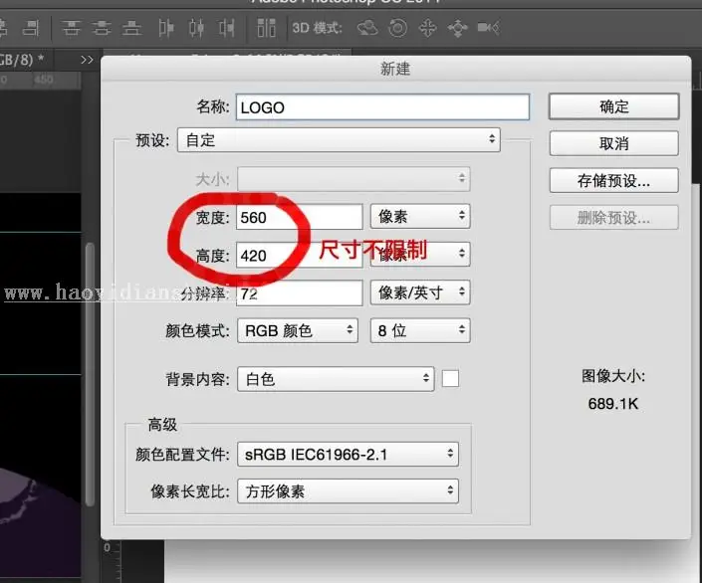Select the 3D roll object mode icon
Screen dimensions: 702x583
click(397, 28)
